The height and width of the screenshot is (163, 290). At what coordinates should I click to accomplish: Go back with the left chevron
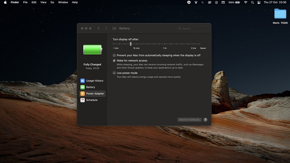(x=99, y=28)
